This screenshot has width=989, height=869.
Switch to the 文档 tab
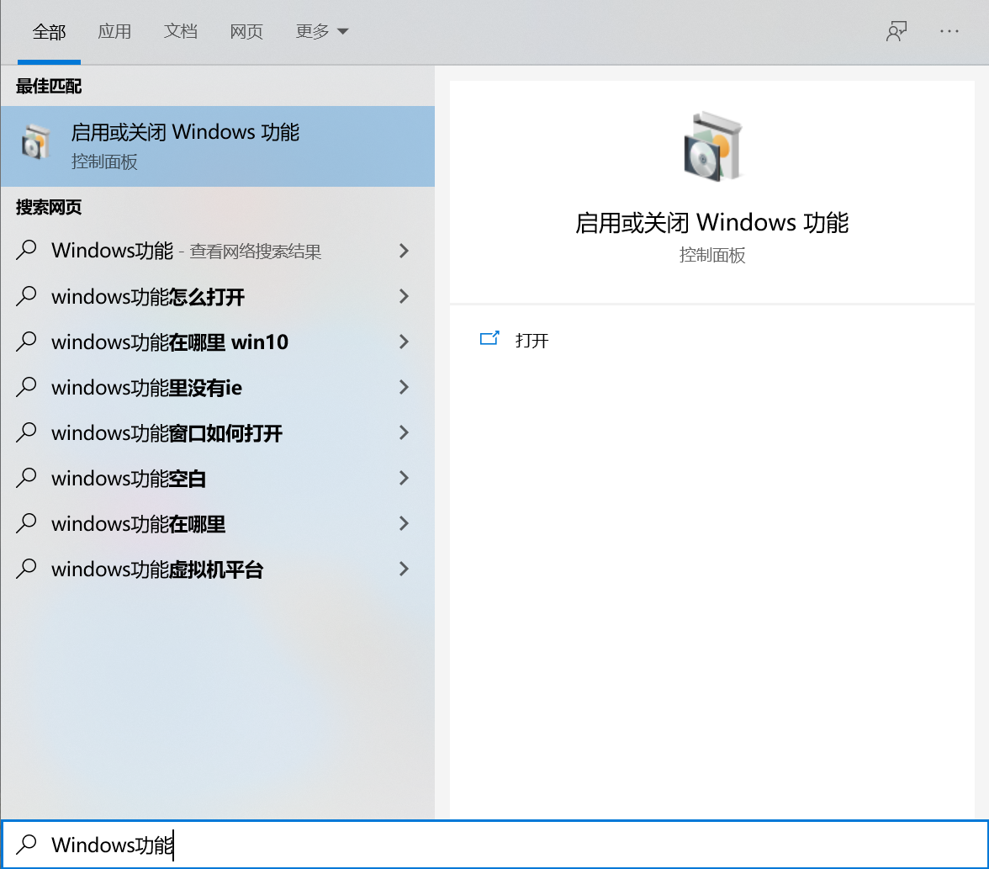point(180,31)
